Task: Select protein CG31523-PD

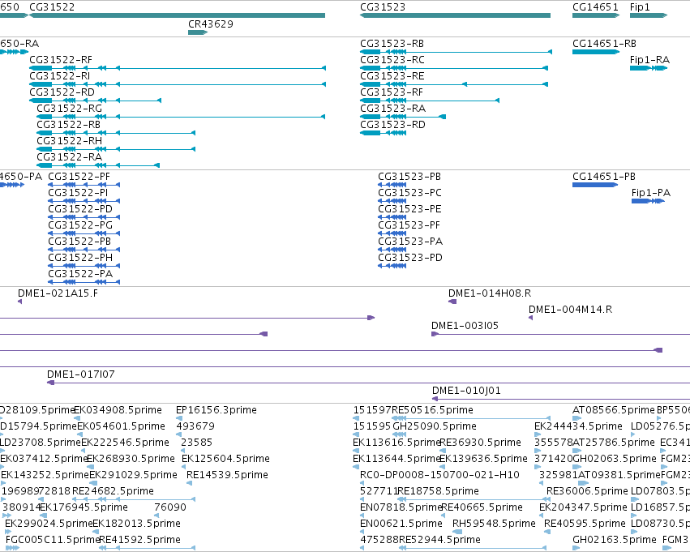Action: (x=392, y=266)
